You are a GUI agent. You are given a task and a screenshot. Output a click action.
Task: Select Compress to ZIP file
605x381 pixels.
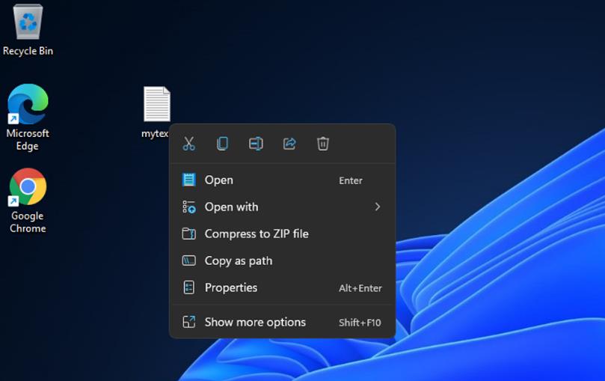tap(283, 234)
